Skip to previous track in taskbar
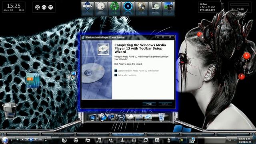Screen dimensions: 256x144 coord(27,140)
